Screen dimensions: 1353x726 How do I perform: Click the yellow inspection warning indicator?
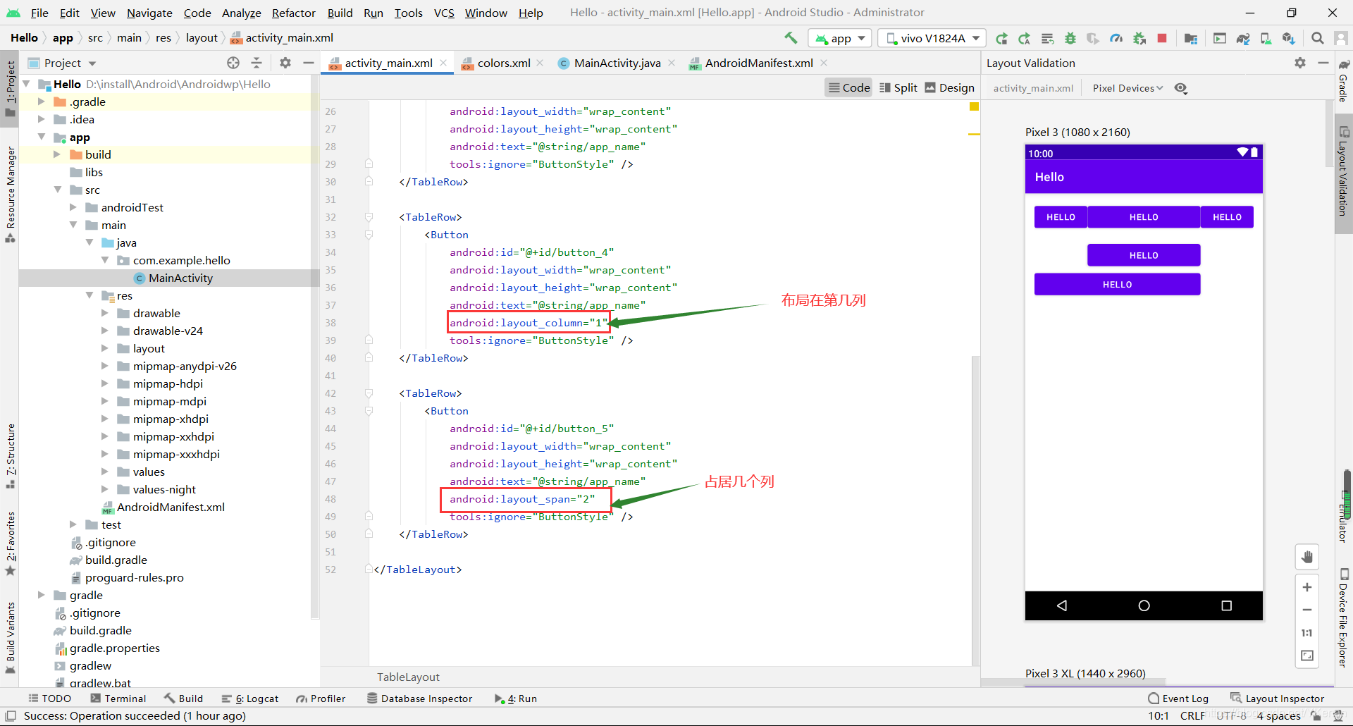[x=974, y=106]
